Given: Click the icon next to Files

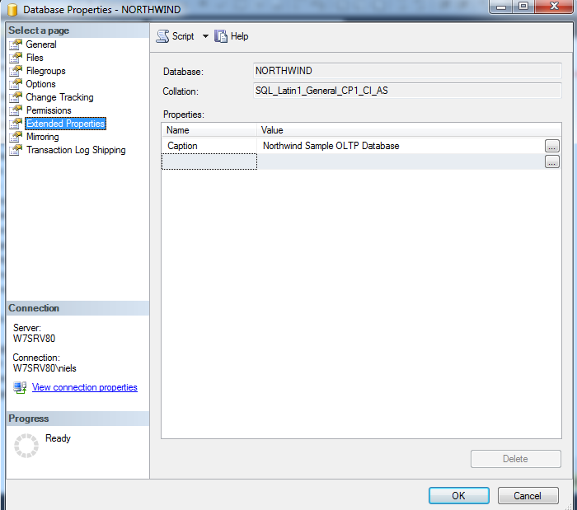Looking at the screenshot, I should pyautogui.click(x=16, y=58).
